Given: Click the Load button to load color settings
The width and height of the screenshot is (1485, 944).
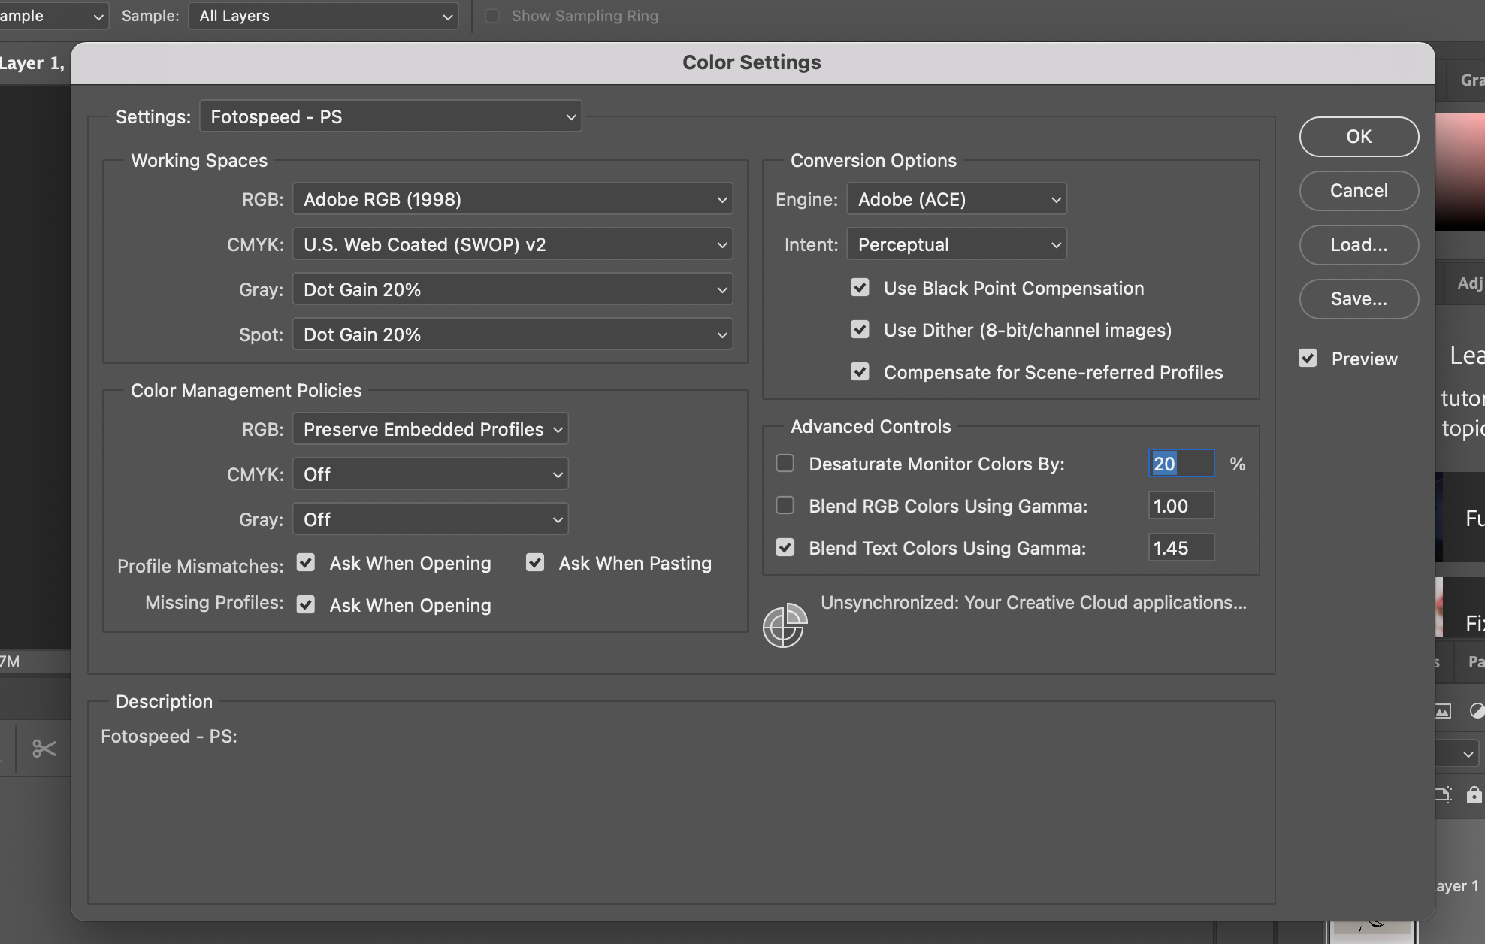Looking at the screenshot, I should pos(1358,245).
